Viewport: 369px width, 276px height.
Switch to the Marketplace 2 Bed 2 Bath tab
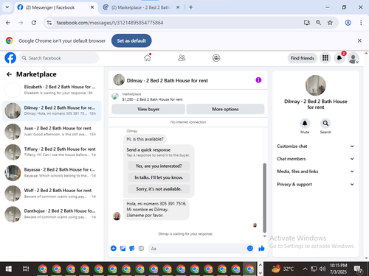[142, 7]
